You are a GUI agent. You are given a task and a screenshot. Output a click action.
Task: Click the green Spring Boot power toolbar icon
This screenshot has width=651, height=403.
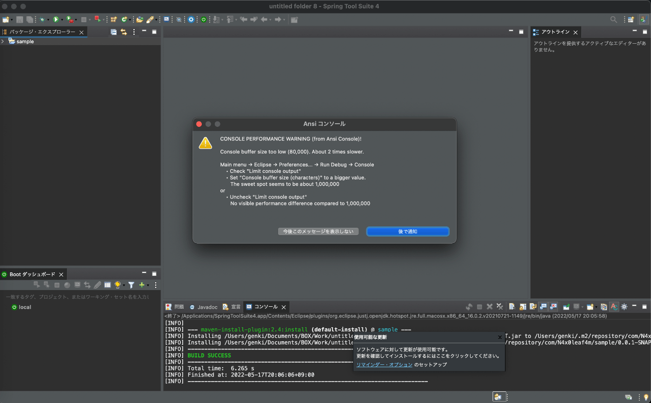pyautogui.click(x=204, y=20)
